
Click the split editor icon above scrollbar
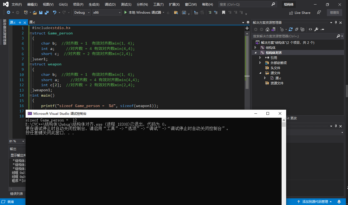(247, 28)
